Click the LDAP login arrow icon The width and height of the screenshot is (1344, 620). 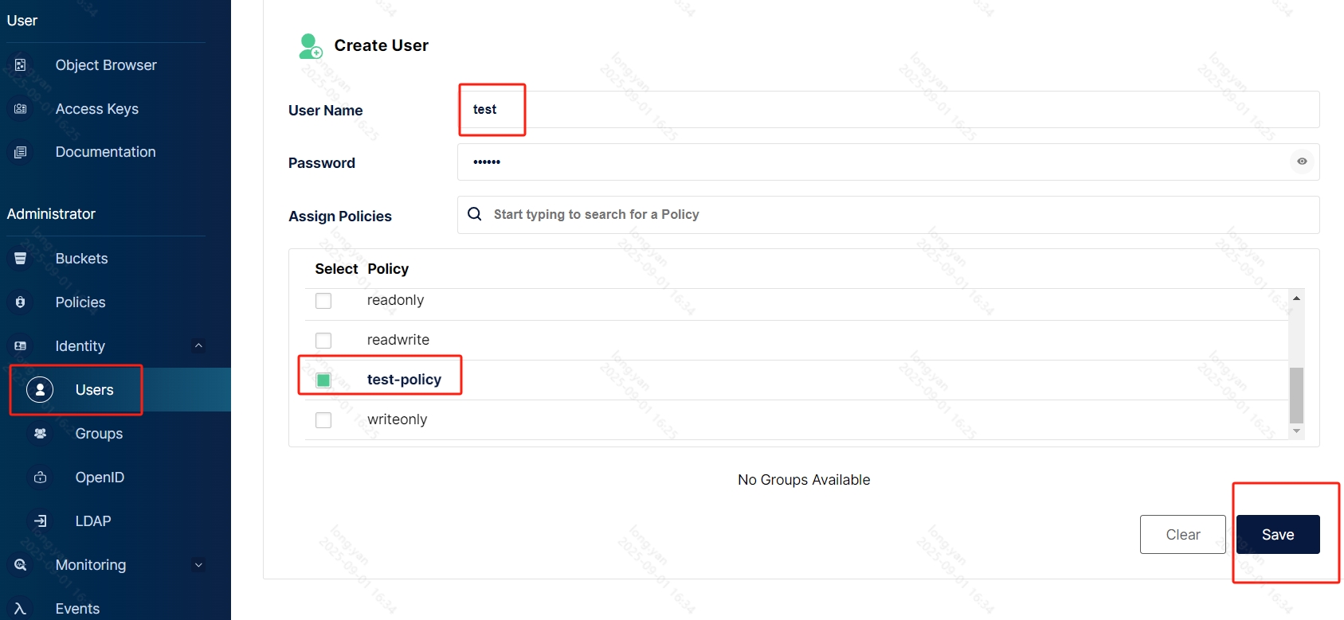coord(41,521)
